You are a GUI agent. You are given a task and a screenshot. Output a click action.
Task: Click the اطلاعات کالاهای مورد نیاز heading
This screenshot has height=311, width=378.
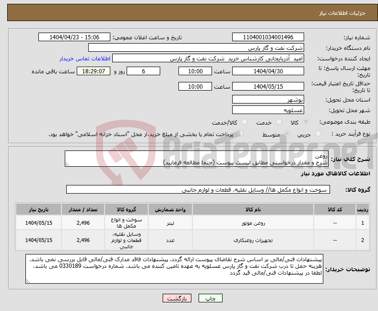pyautogui.click(x=335, y=173)
